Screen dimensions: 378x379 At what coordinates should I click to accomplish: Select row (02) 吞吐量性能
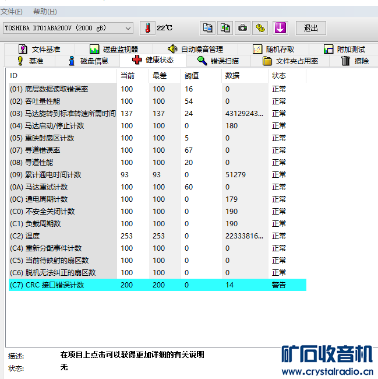tap(157, 101)
